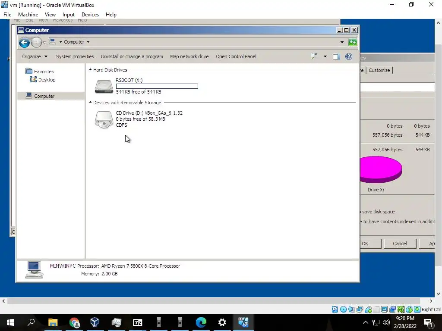Open 7-Zip from the taskbar
This screenshot has width=442, height=331.
pos(138,322)
